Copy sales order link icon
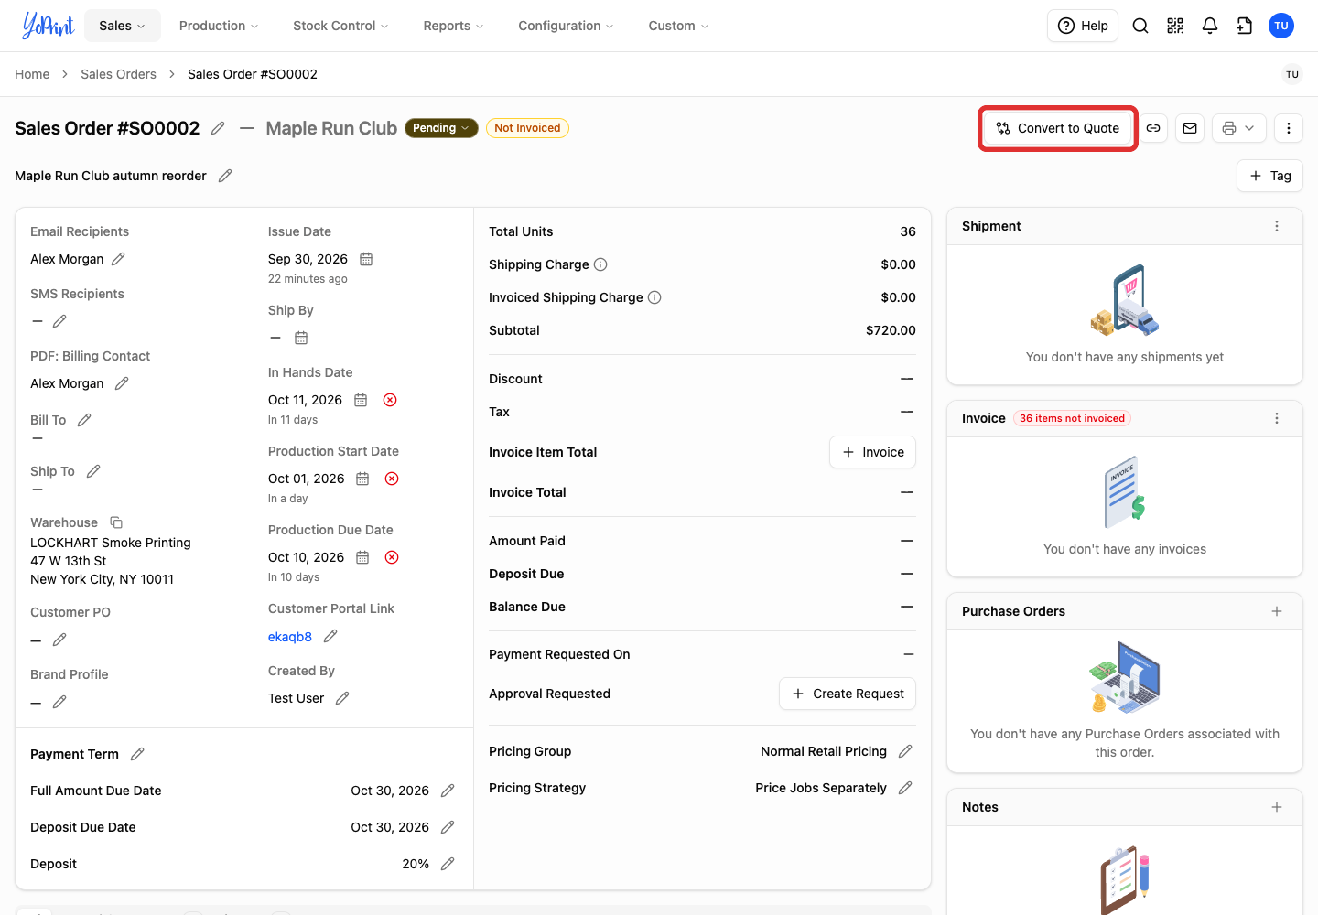 click(x=1153, y=128)
